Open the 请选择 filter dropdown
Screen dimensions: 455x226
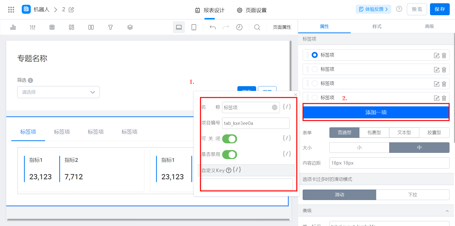(x=59, y=92)
